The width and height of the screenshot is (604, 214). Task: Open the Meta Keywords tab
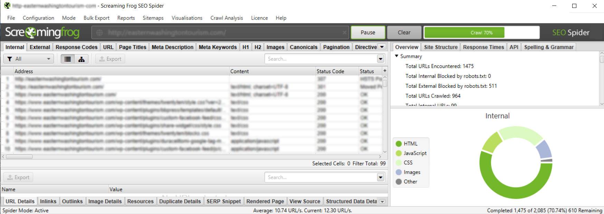(218, 47)
